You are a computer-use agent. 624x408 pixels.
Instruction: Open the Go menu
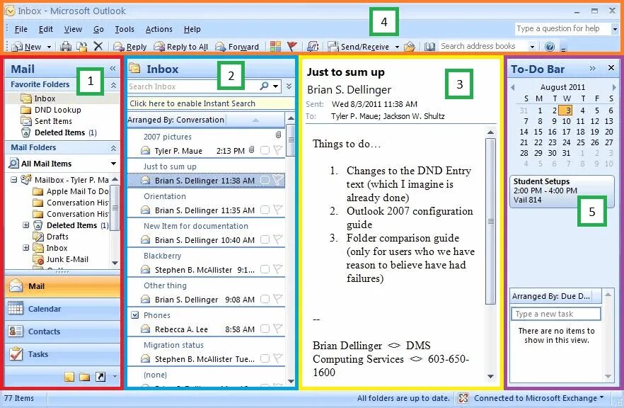tap(98, 29)
